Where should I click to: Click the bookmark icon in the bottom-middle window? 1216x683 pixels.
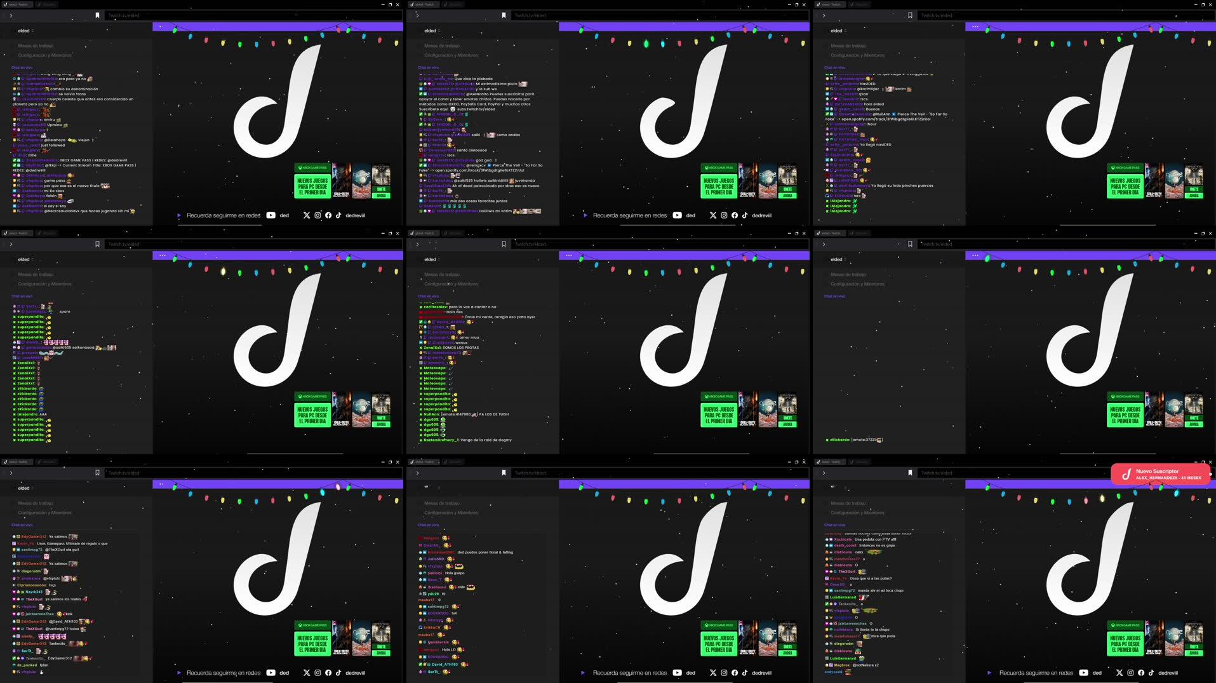(x=504, y=473)
